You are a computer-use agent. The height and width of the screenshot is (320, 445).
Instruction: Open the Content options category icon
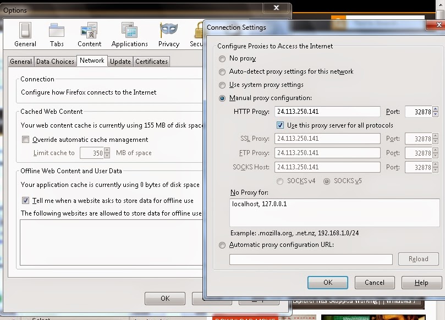coord(90,35)
